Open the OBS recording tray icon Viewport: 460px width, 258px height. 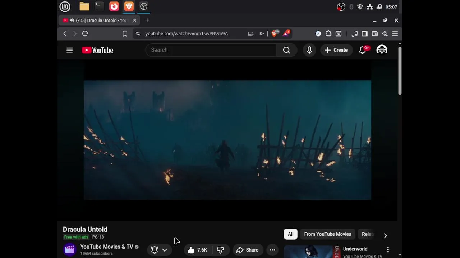tap(341, 7)
